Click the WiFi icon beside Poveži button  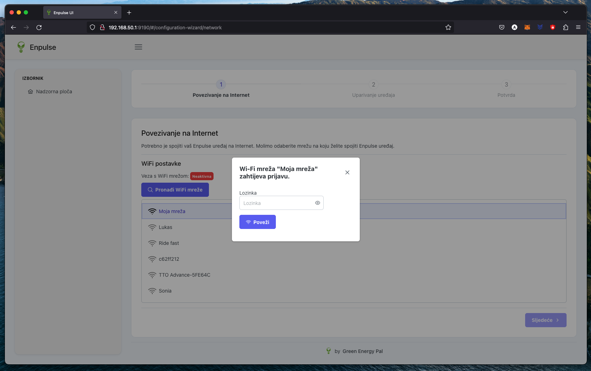coord(248,222)
